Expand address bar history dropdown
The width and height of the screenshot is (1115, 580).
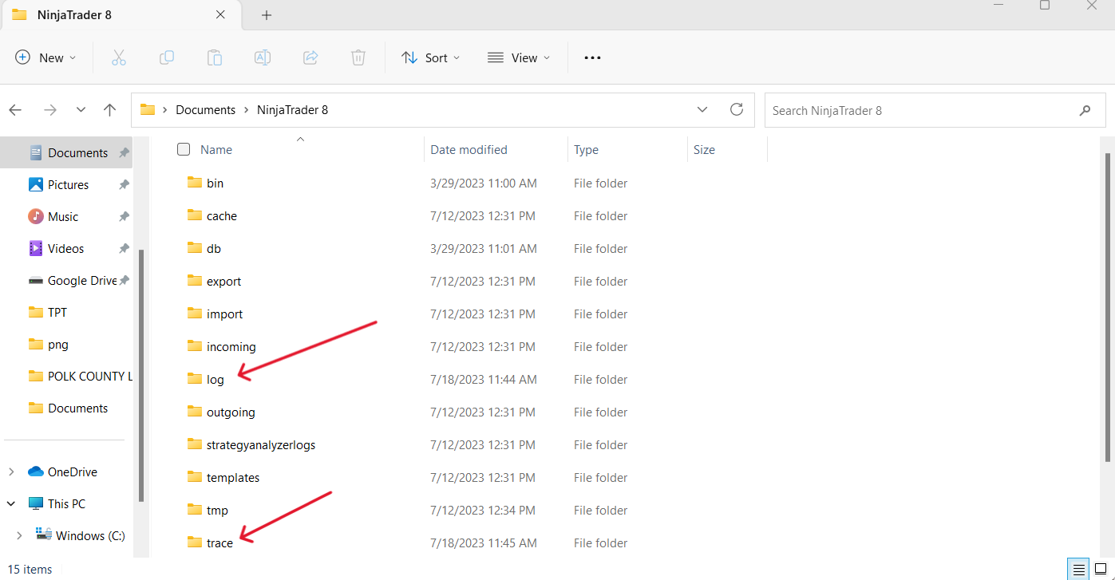point(702,109)
